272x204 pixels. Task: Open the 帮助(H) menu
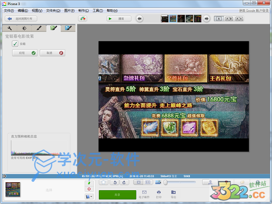(x=112, y=10)
